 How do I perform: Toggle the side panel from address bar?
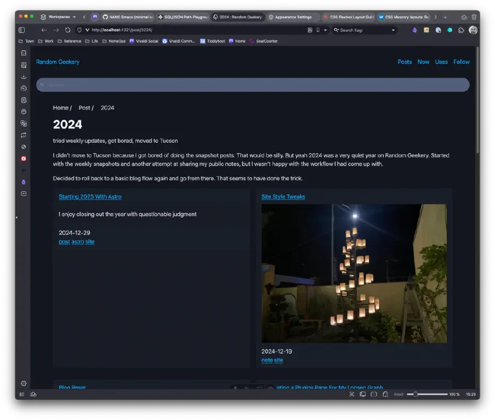[22, 30]
